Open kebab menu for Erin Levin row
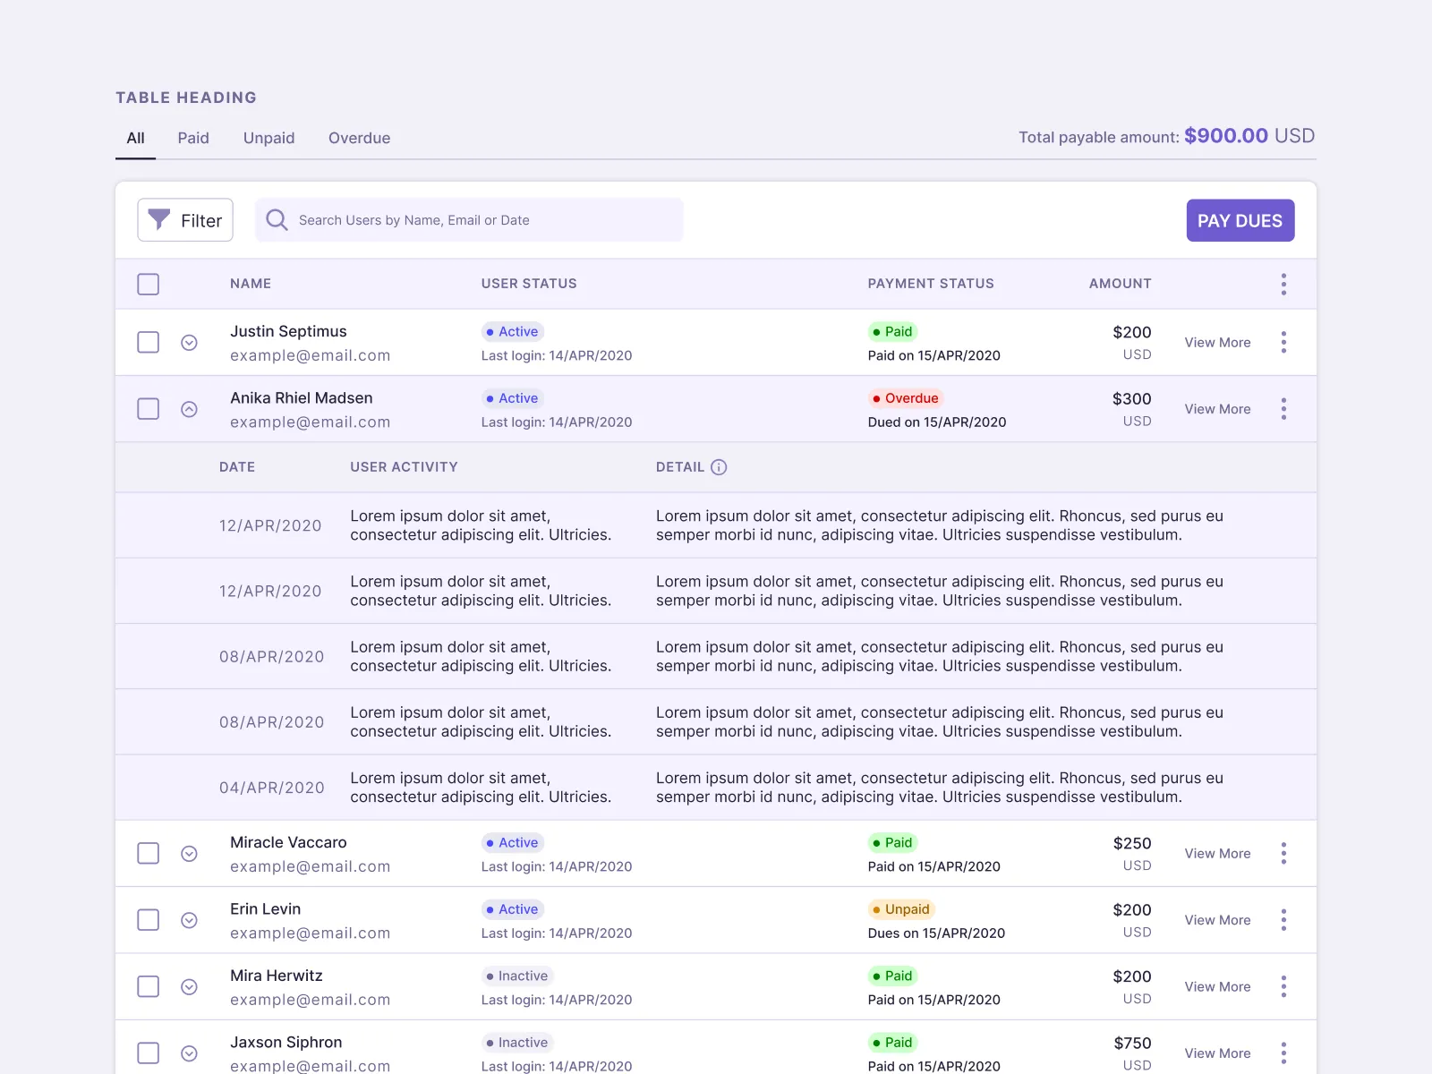The height and width of the screenshot is (1074, 1432). point(1283,920)
